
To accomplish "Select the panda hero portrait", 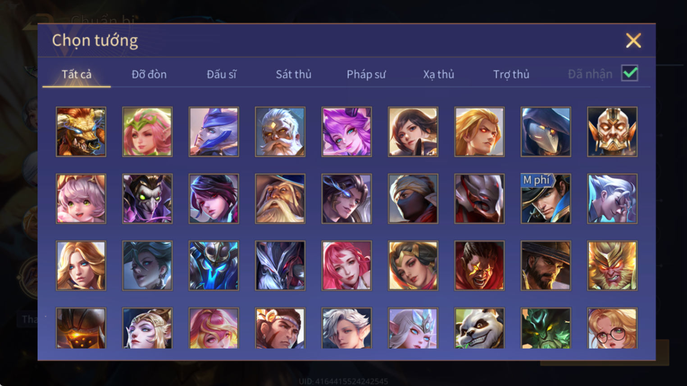I will tap(479, 328).
